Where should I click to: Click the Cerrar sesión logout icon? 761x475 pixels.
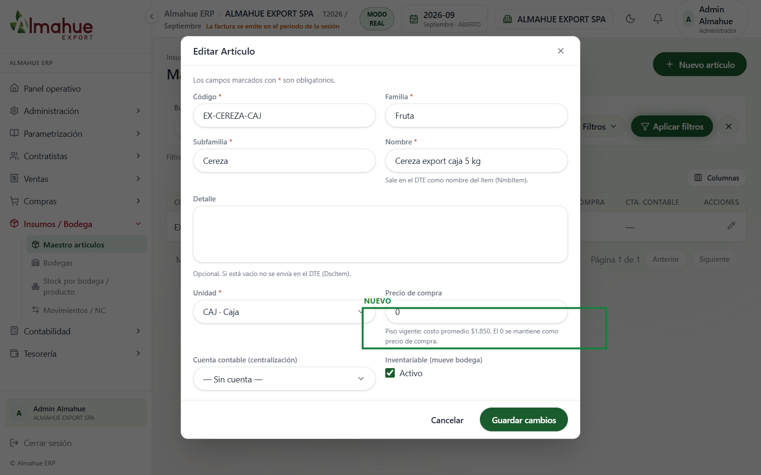[14, 443]
